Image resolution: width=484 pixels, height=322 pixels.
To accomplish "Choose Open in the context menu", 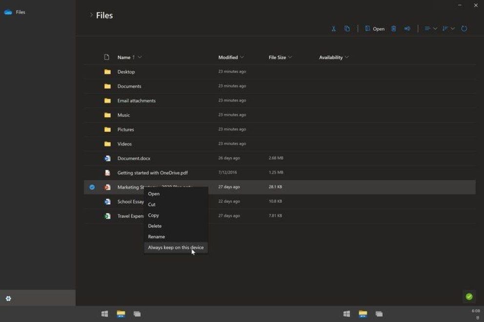I will pyautogui.click(x=176, y=194).
